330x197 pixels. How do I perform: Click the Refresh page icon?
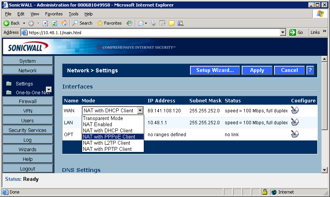[x=54, y=23]
